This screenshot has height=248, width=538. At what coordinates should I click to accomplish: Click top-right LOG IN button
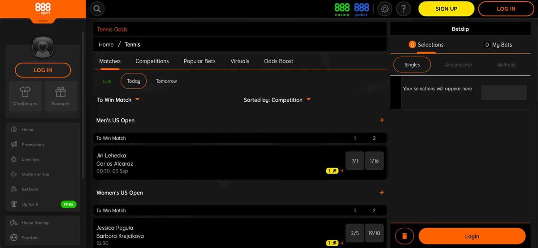pos(506,9)
